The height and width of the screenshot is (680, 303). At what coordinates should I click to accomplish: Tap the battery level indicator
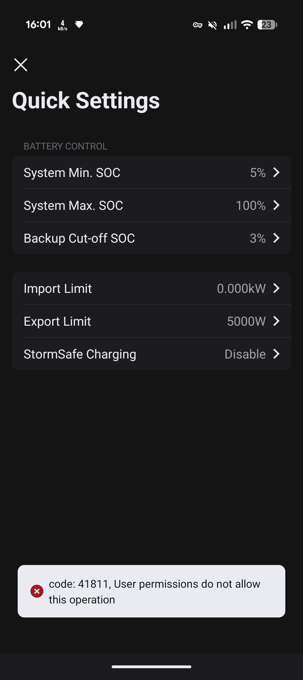pyautogui.click(x=267, y=25)
